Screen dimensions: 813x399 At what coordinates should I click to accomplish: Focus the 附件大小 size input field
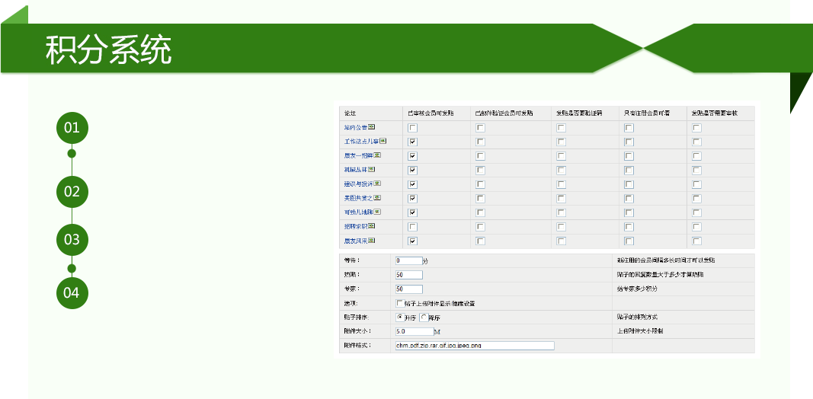coord(414,331)
